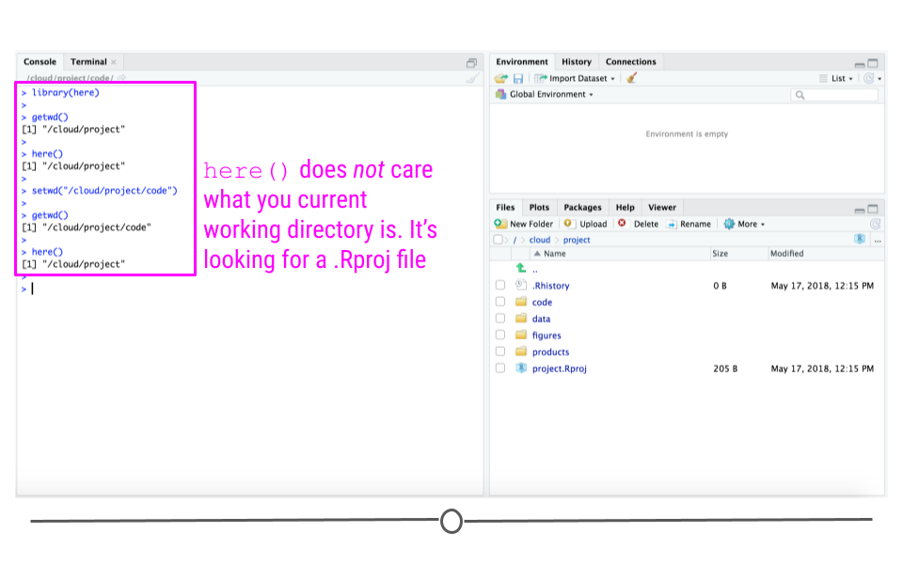The height and width of the screenshot is (564, 903).
Task: Toggle the select-all files checkbox
Action: coord(499,240)
